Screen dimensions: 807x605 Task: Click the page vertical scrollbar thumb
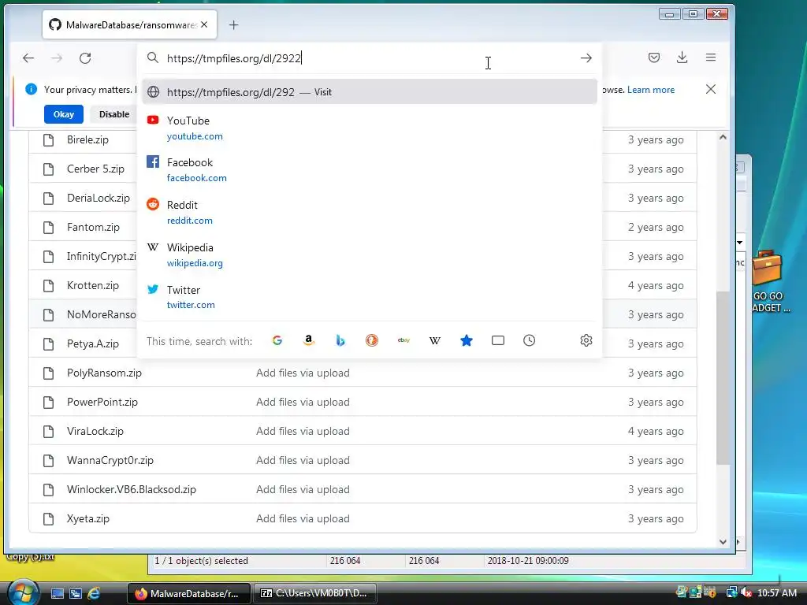(x=723, y=377)
